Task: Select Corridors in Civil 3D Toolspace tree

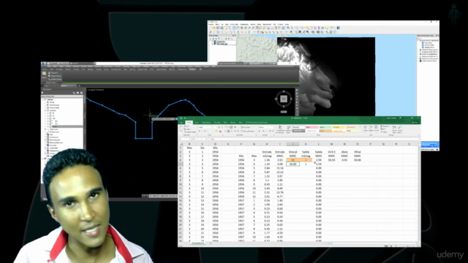Action: 53,145
